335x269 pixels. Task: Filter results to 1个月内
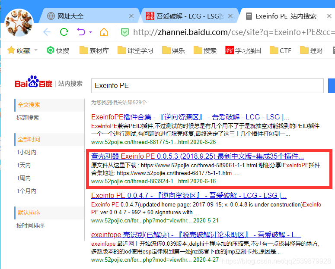(x=26, y=191)
